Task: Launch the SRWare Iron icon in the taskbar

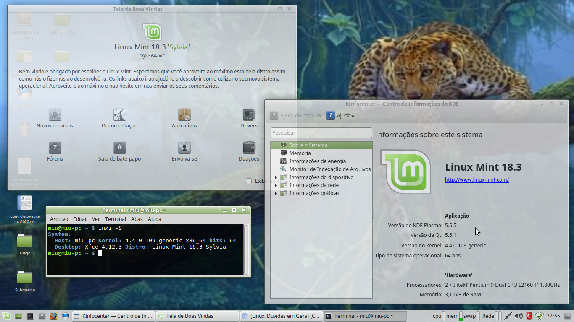Action: 65,316
